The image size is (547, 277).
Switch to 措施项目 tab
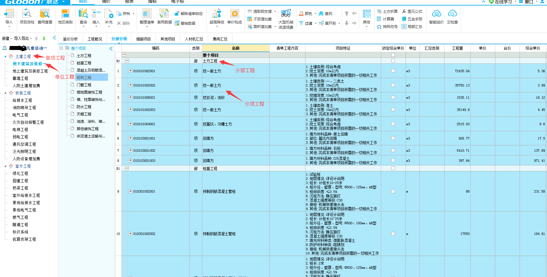(143, 39)
